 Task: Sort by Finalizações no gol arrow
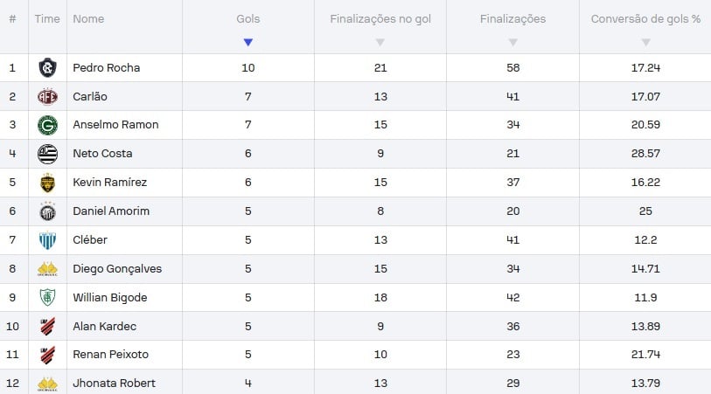(x=380, y=42)
